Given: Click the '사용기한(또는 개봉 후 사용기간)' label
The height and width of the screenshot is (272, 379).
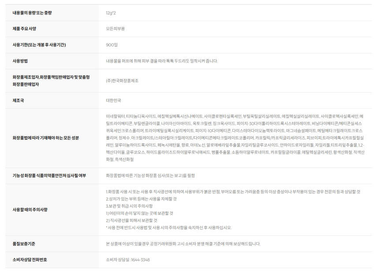Looking at the screenshot, I should pyautogui.click(x=39, y=45).
